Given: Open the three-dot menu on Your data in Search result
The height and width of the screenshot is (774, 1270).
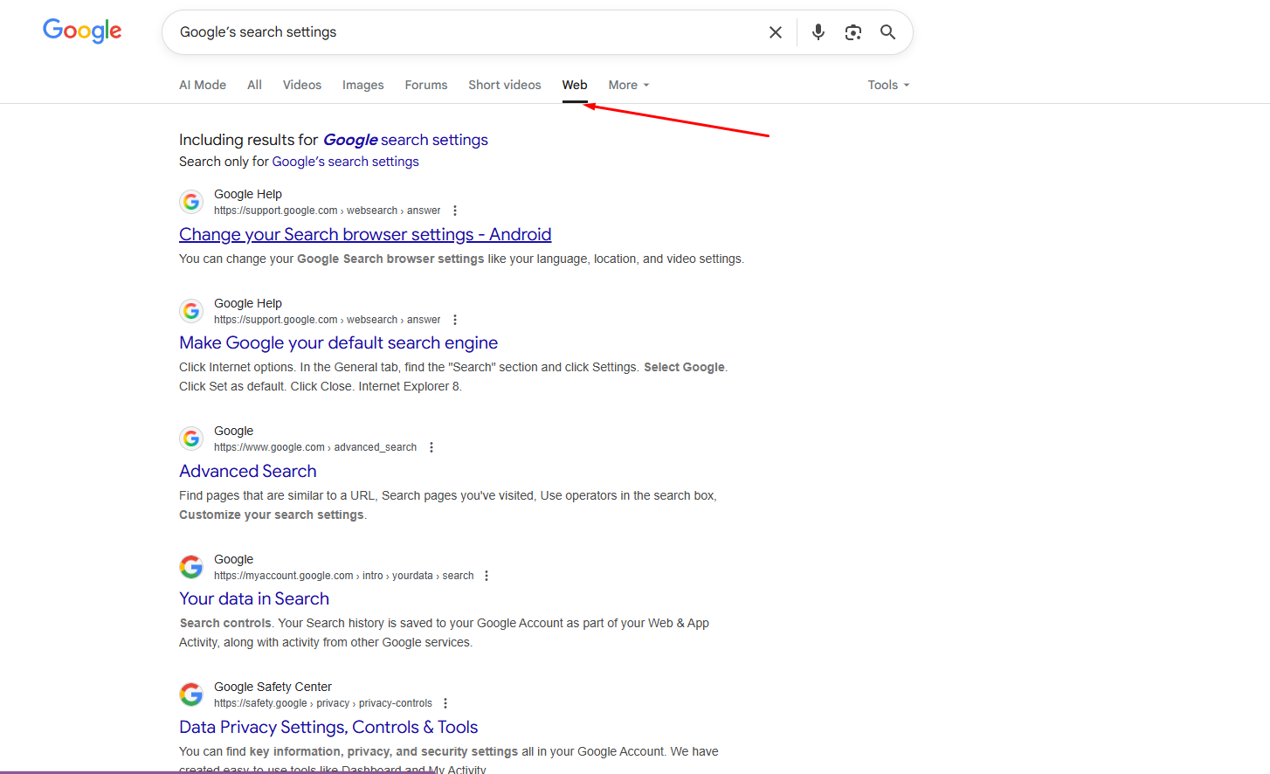Looking at the screenshot, I should pos(487,575).
